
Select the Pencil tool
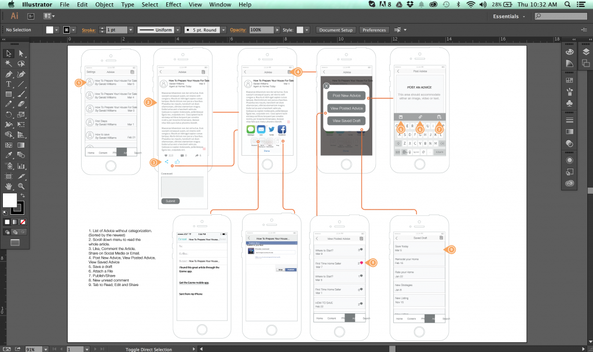[9, 104]
